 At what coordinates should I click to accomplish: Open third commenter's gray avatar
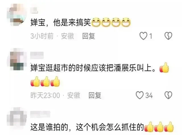[x=17, y=117]
